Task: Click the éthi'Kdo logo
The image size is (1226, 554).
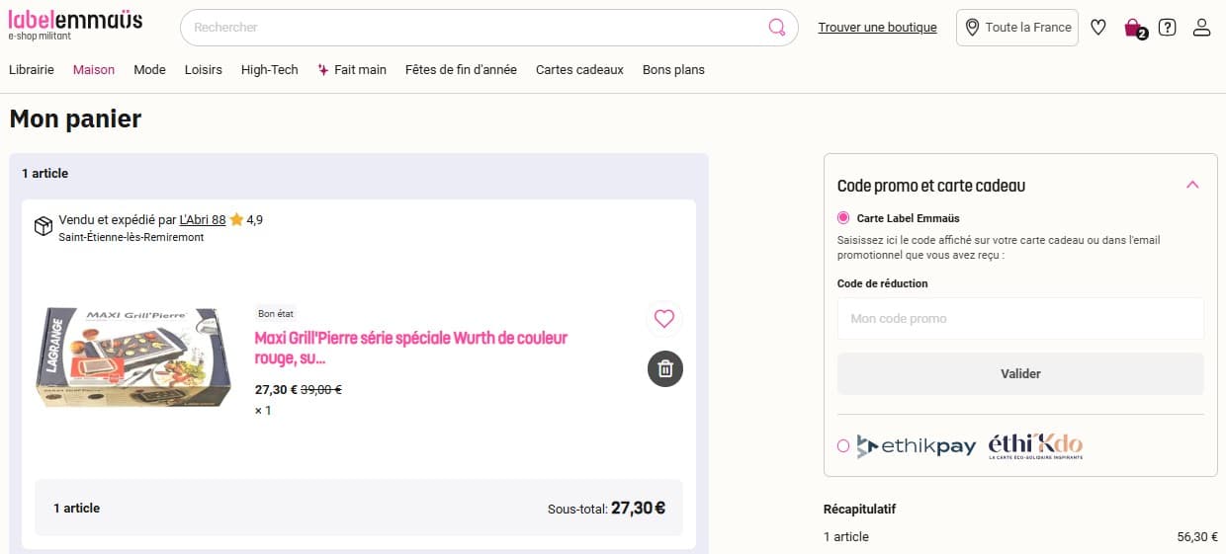Action: (x=1036, y=446)
